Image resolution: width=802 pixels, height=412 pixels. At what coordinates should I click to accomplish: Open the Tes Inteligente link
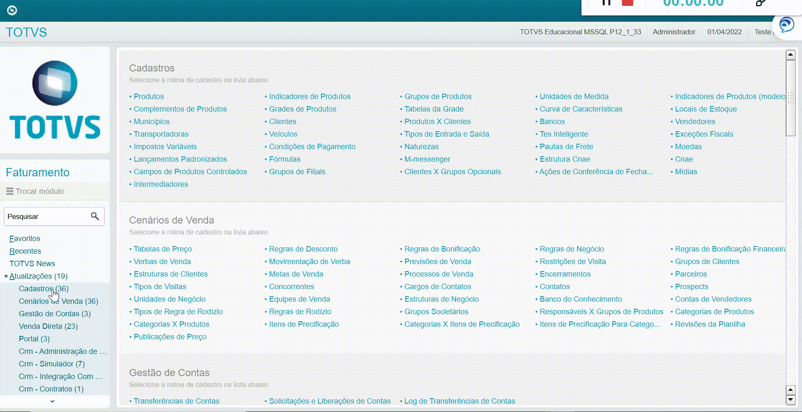564,134
